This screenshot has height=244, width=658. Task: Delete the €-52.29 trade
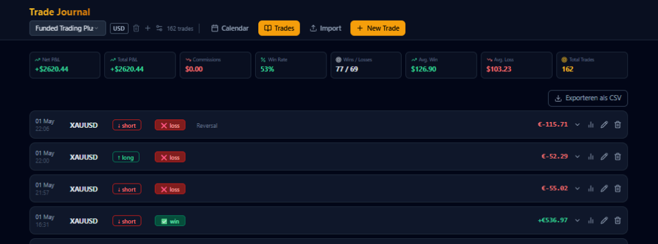pos(618,157)
